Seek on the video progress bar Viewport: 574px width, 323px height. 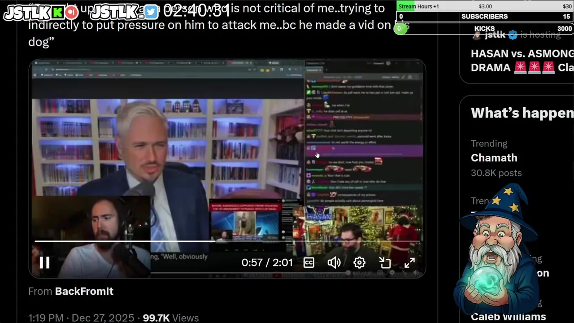[228, 241]
